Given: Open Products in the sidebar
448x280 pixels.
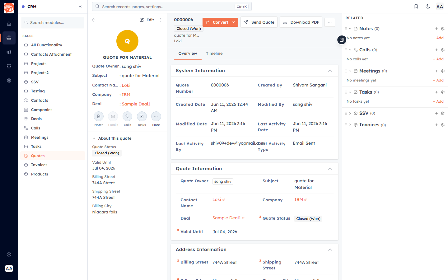Looking at the screenshot, I should [x=53, y=174].
